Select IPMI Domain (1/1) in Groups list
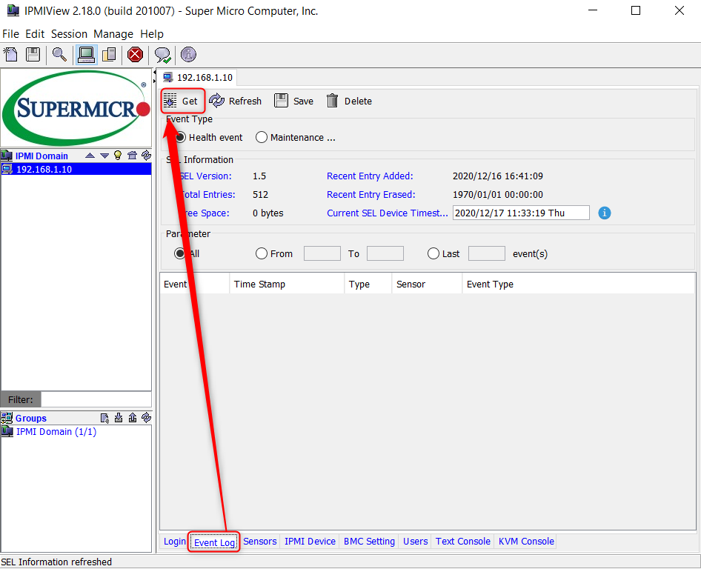The height and width of the screenshot is (569, 701). (56, 432)
